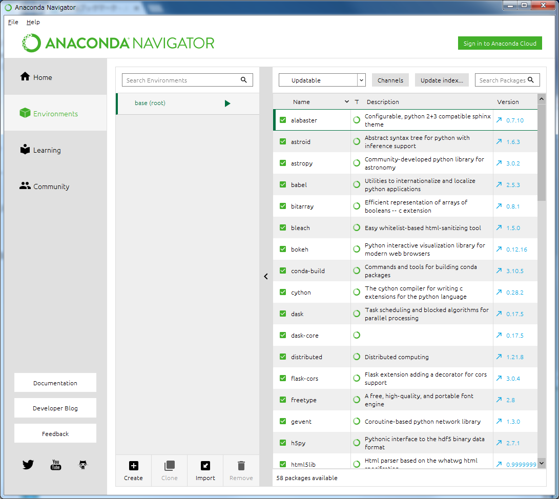
Task: Click the package list scroll-up arrow
Action: click(542, 99)
